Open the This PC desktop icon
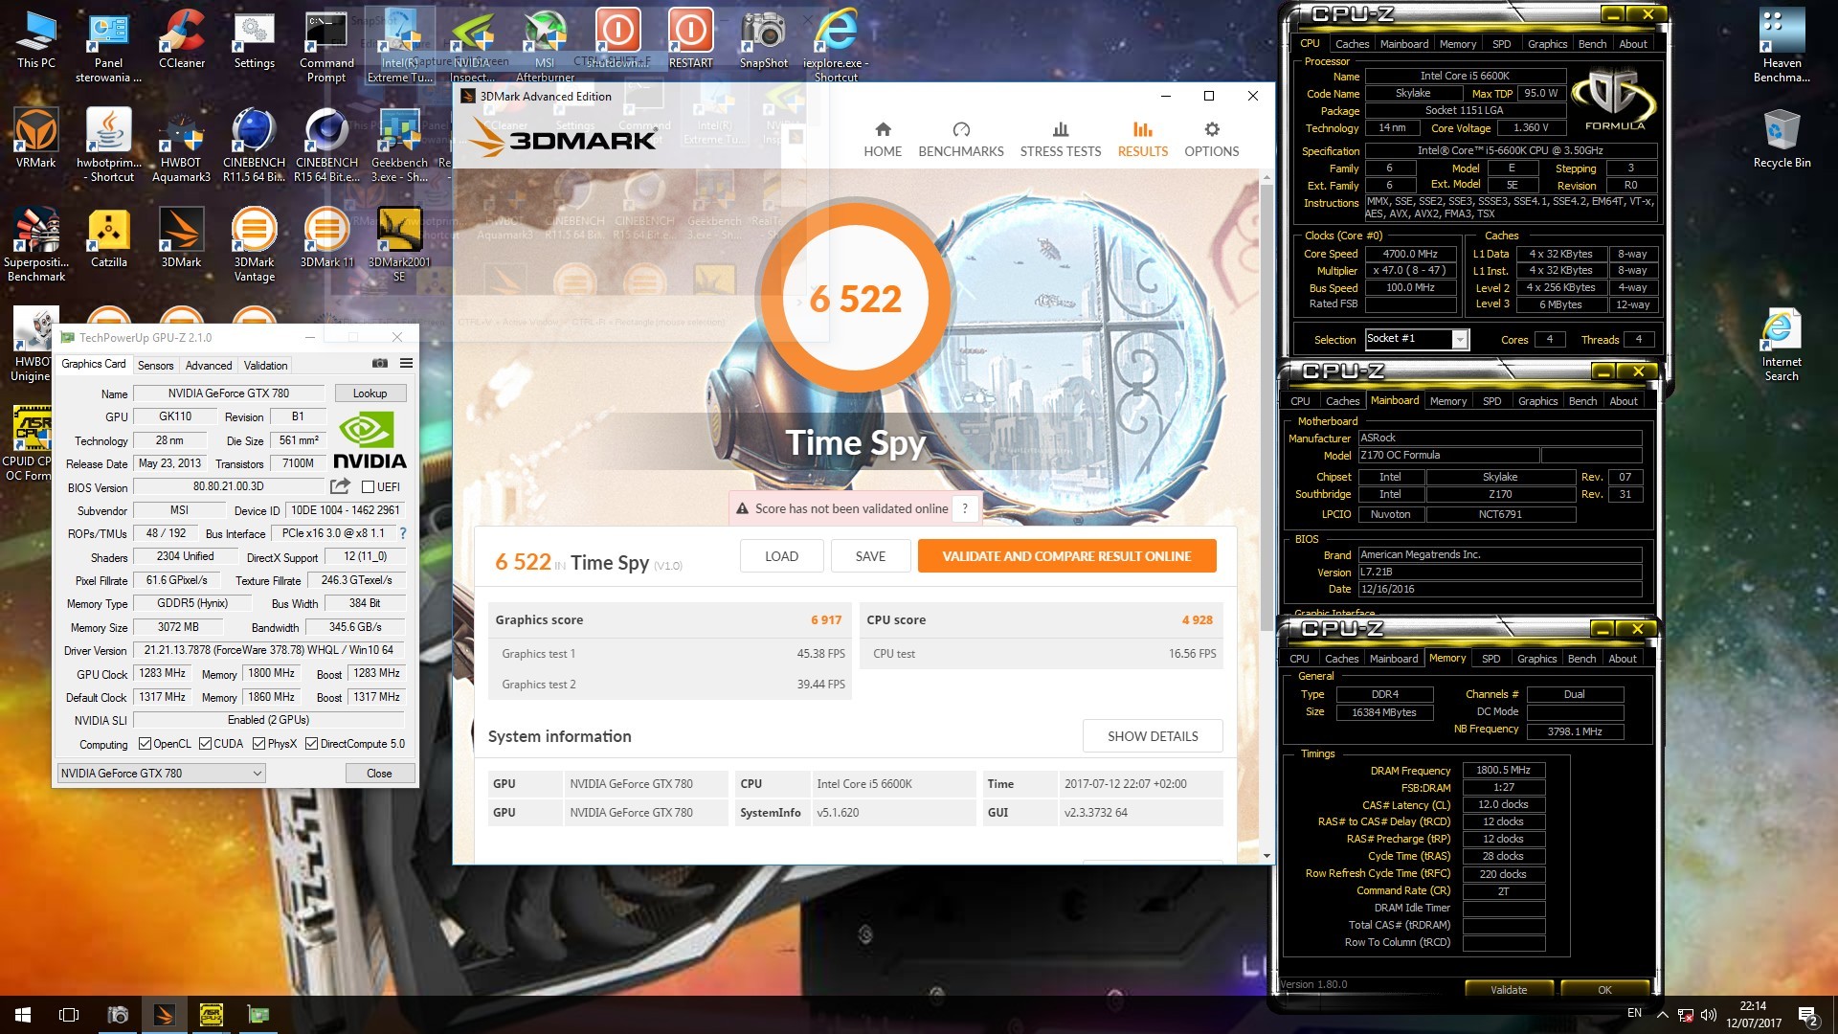Viewport: 1838px width, 1034px height. (x=36, y=40)
